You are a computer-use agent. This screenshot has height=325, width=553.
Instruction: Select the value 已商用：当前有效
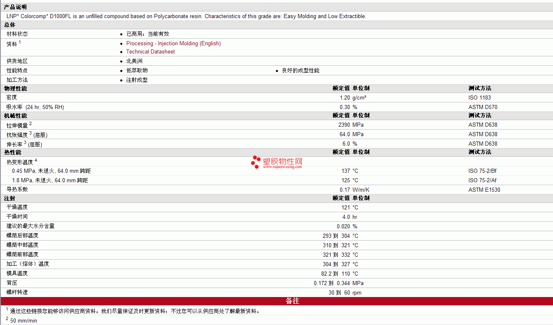pyautogui.click(x=148, y=34)
